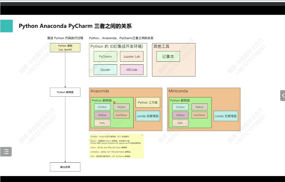This screenshot has width=285, height=182.
Task: Click the VSCode box
Action: [132, 70]
